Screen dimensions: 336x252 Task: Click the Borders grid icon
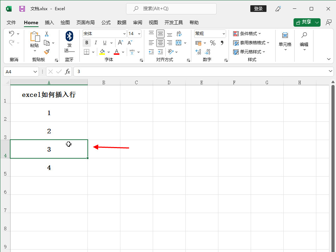click(87, 52)
